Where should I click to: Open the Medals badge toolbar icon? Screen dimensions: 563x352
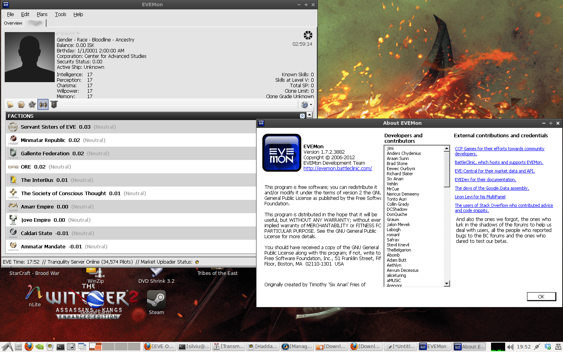54,104
